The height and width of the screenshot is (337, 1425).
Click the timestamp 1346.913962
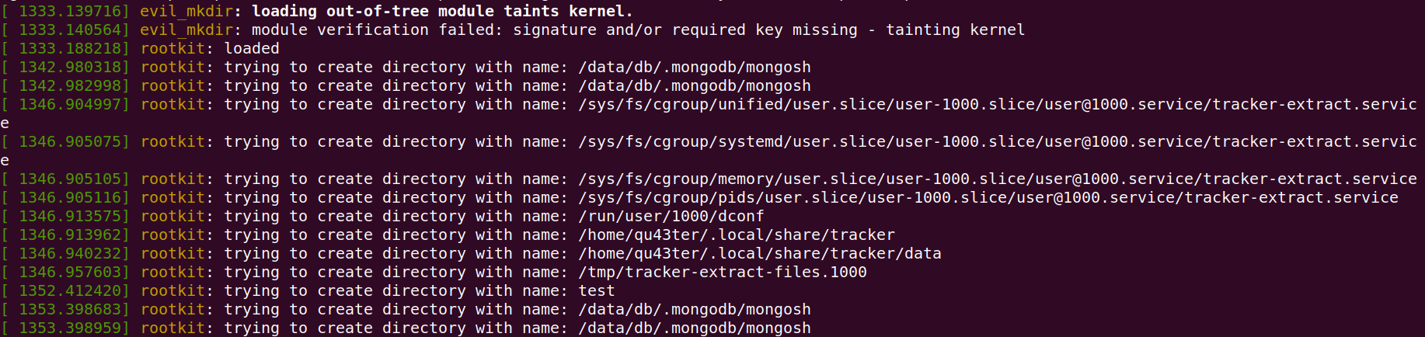(x=74, y=235)
